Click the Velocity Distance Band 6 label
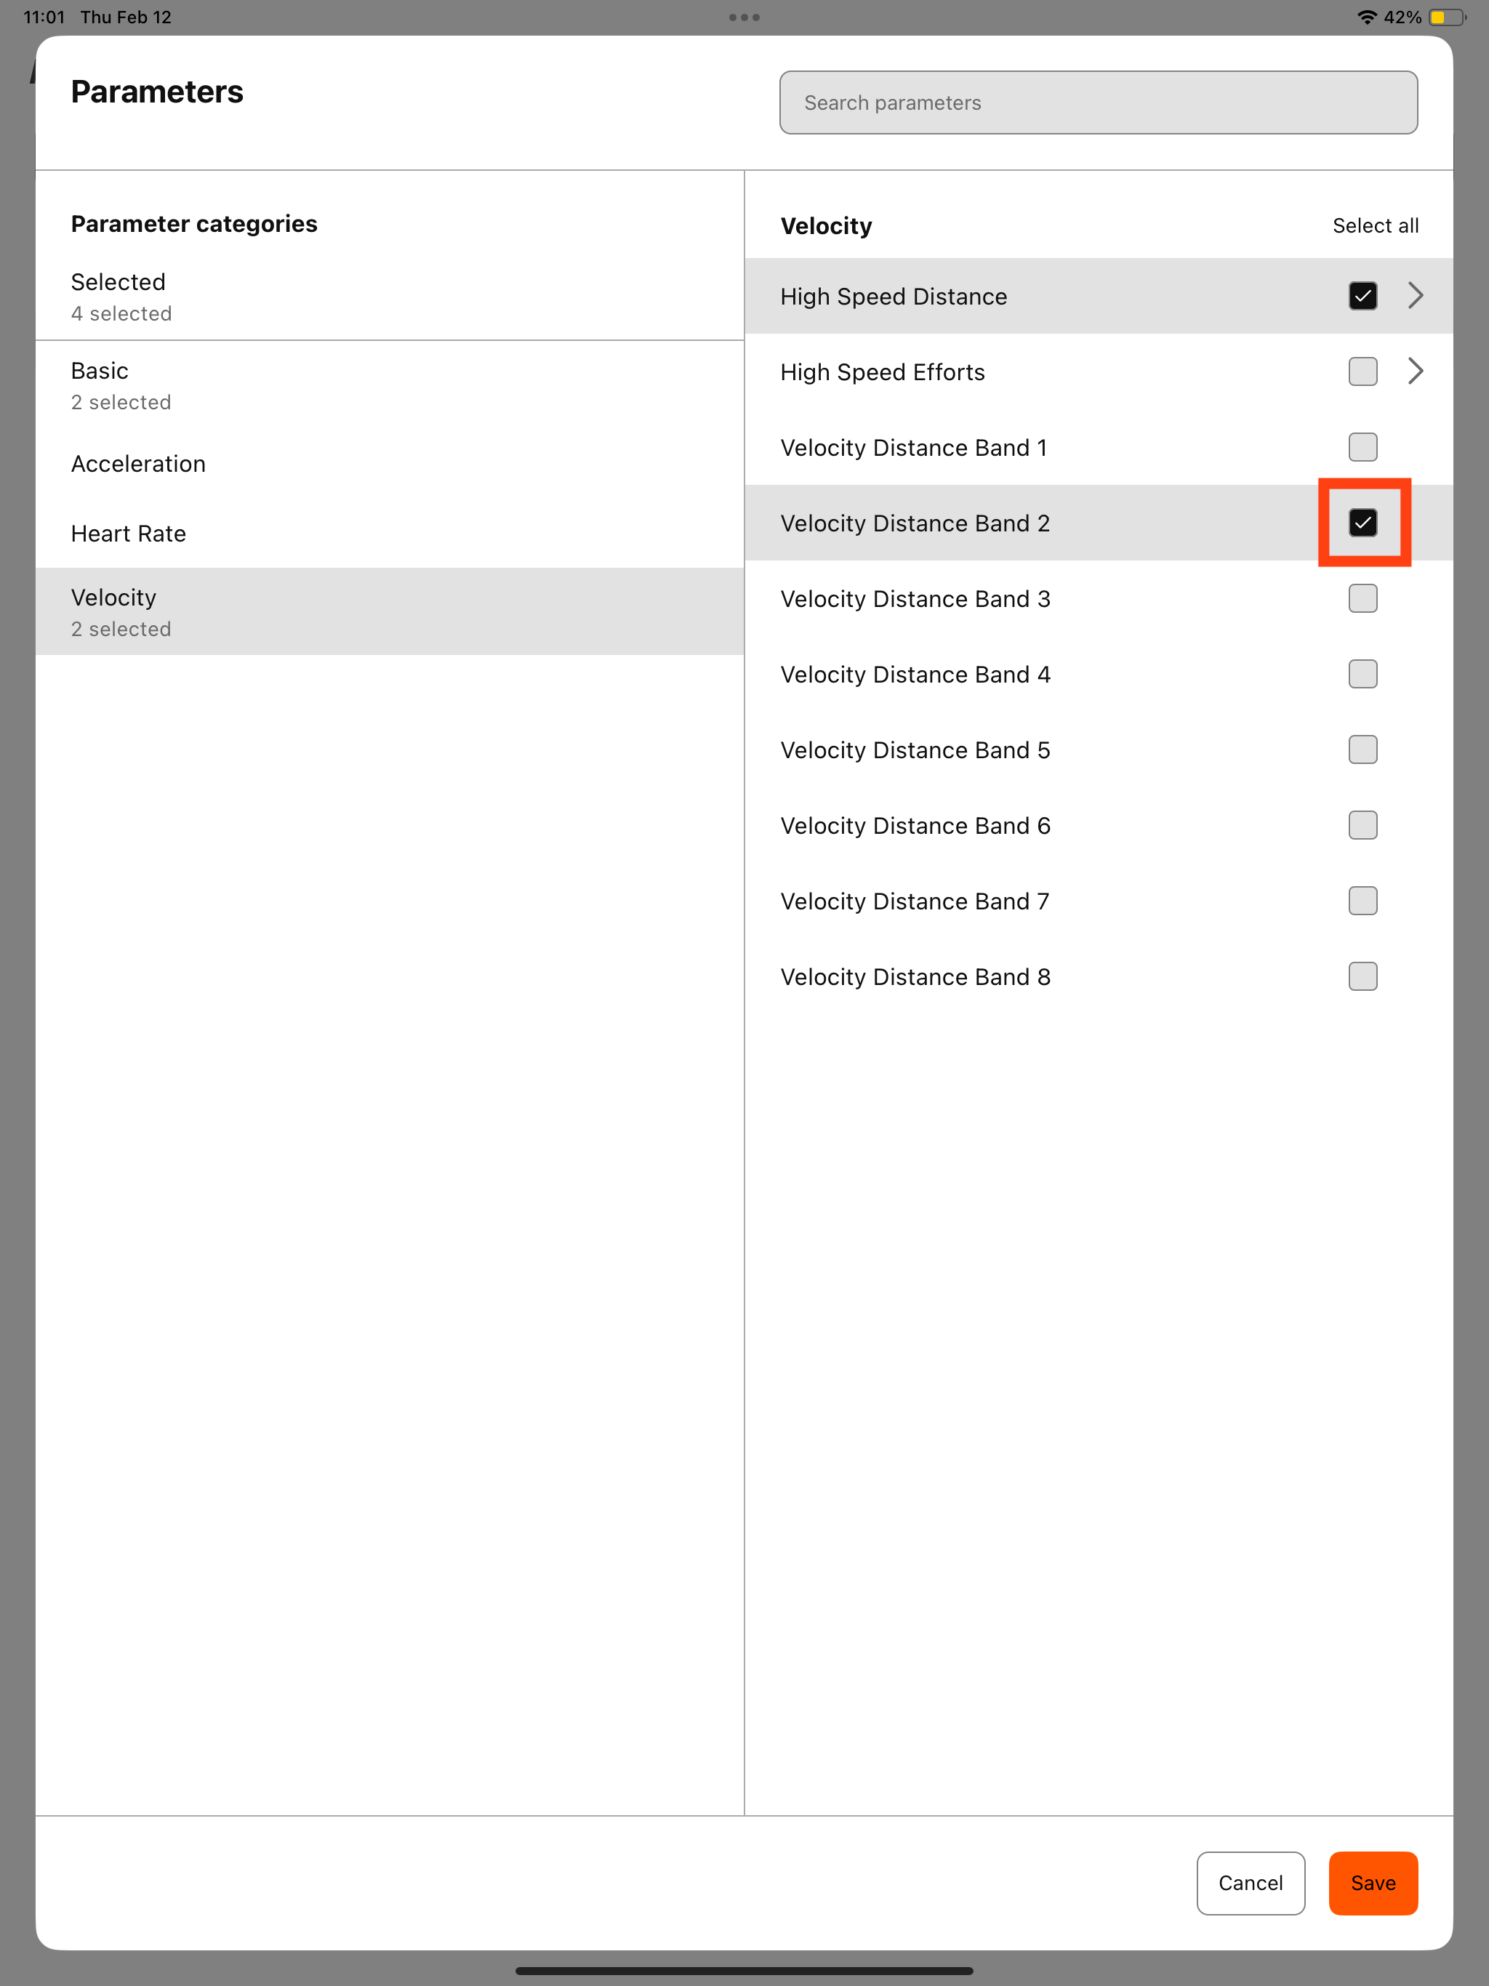 click(915, 825)
